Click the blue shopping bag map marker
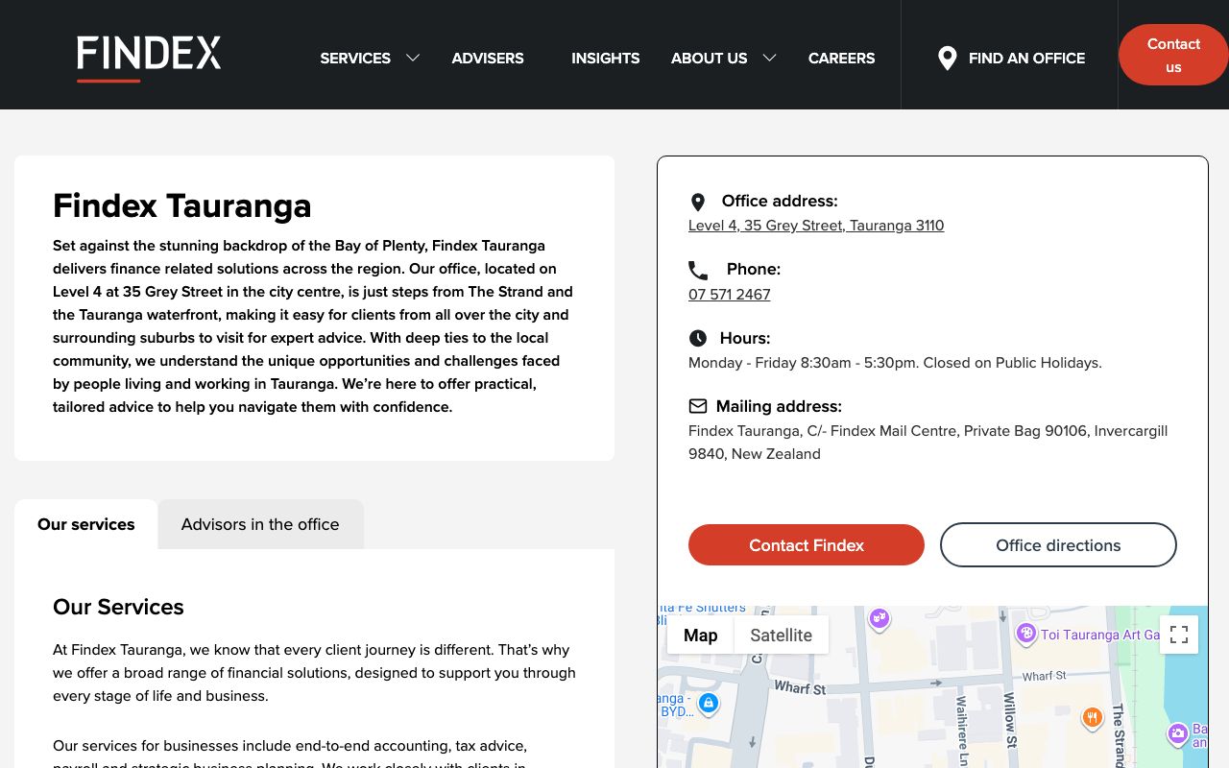 [x=709, y=704]
